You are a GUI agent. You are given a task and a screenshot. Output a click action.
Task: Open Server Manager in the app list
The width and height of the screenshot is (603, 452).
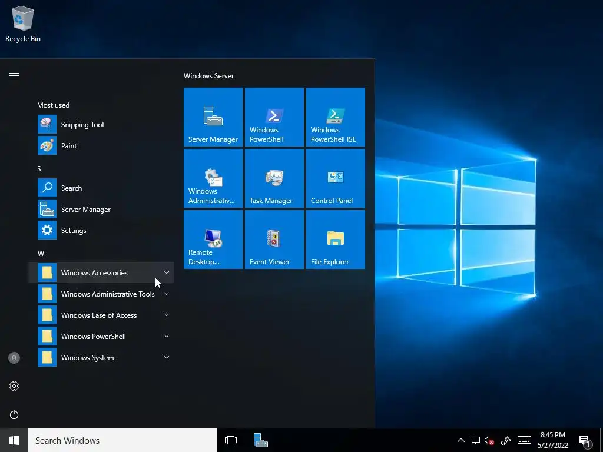click(x=101, y=209)
